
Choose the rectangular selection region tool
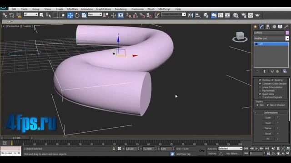pyautogui.click(x=55, y=15)
